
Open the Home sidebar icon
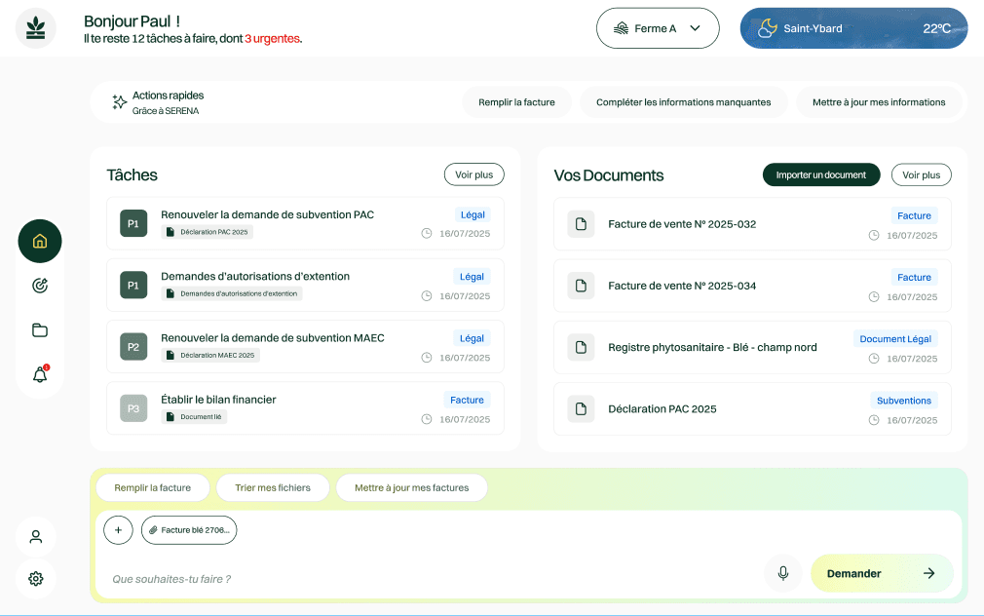click(x=40, y=241)
